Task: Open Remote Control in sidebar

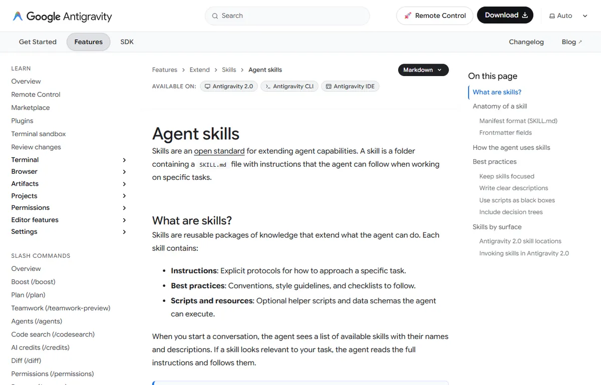Action: click(x=36, y=95)
